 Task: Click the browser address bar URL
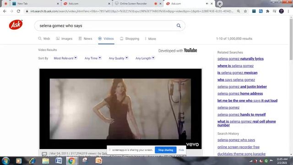click(x=132, y=11)
